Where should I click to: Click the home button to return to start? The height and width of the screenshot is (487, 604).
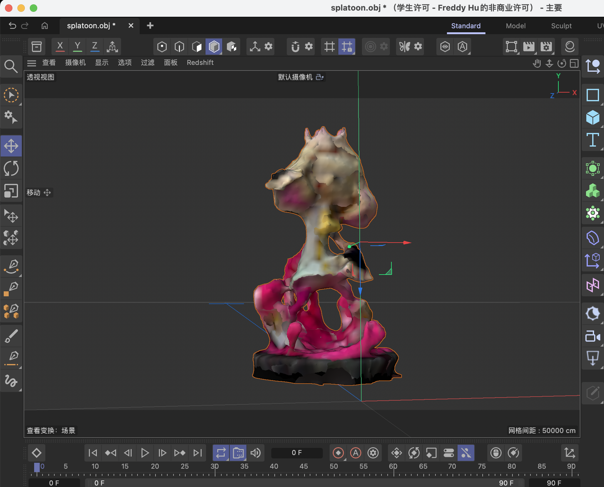click(x=44, y=26)
